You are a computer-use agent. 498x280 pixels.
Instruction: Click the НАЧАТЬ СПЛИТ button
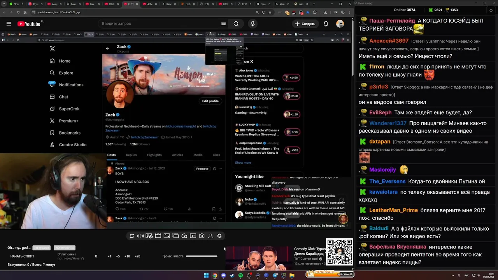(x=22, y=256)
